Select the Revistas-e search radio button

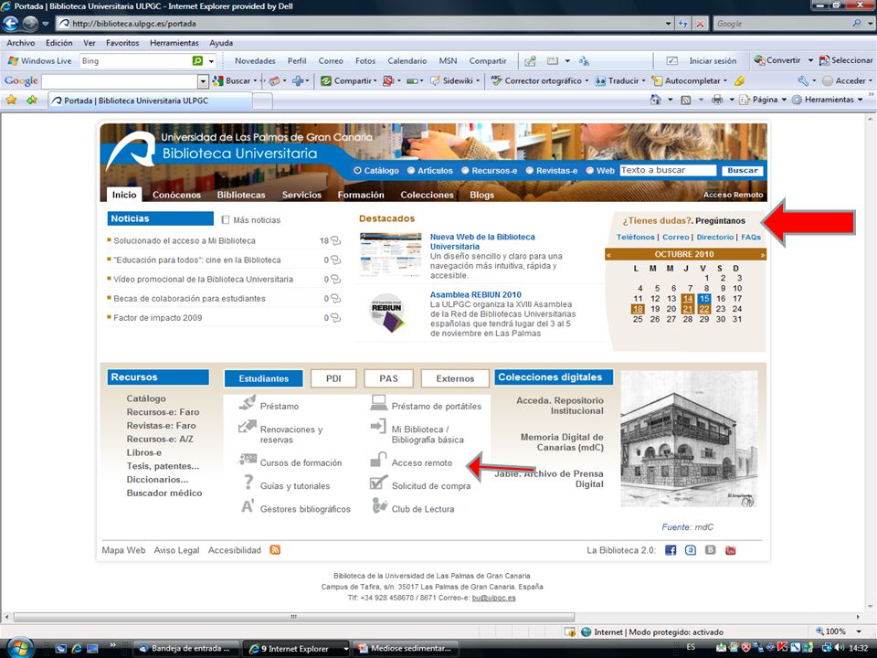[x=530, y=170]
